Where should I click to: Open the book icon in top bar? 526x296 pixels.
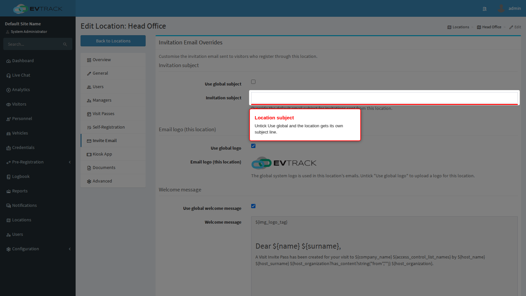click(485, 9)
